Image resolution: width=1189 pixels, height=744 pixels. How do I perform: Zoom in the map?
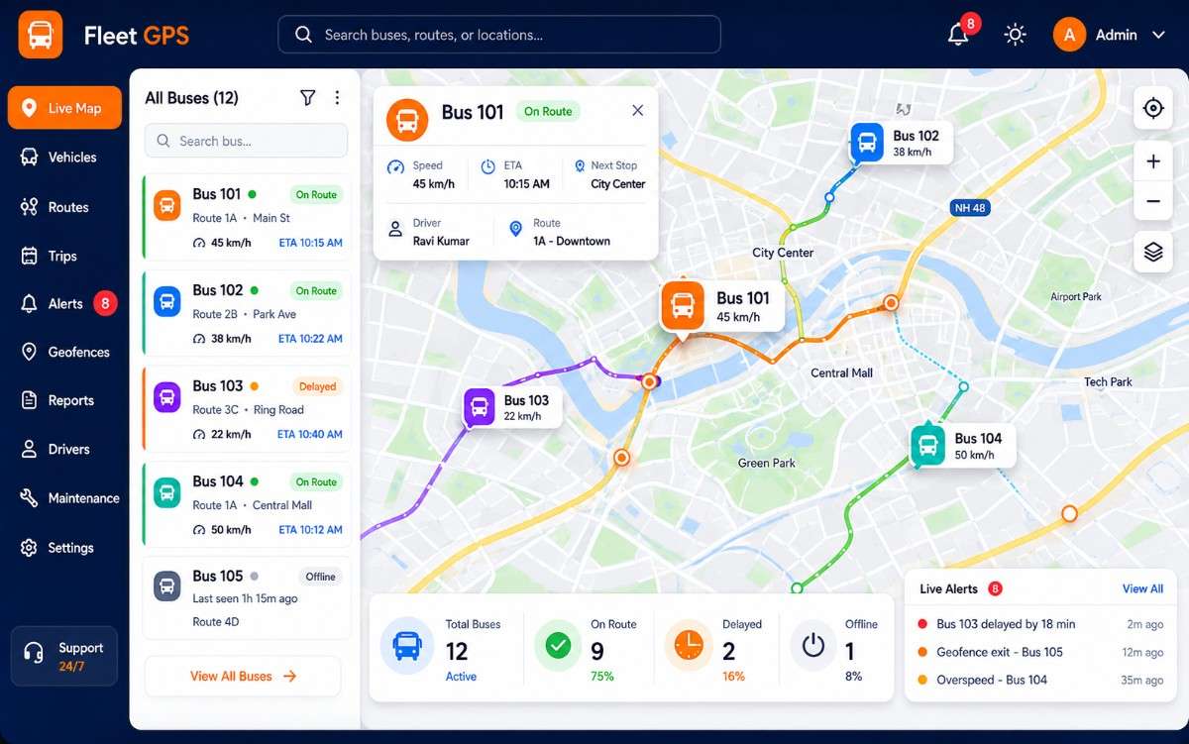tap(1153, 161)
